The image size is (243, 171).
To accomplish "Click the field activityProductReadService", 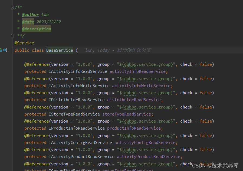I will [149, 157].
